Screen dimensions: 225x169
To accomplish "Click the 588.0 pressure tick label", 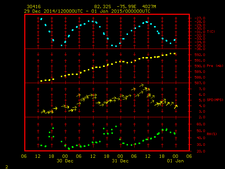I will tap(200, 77).
